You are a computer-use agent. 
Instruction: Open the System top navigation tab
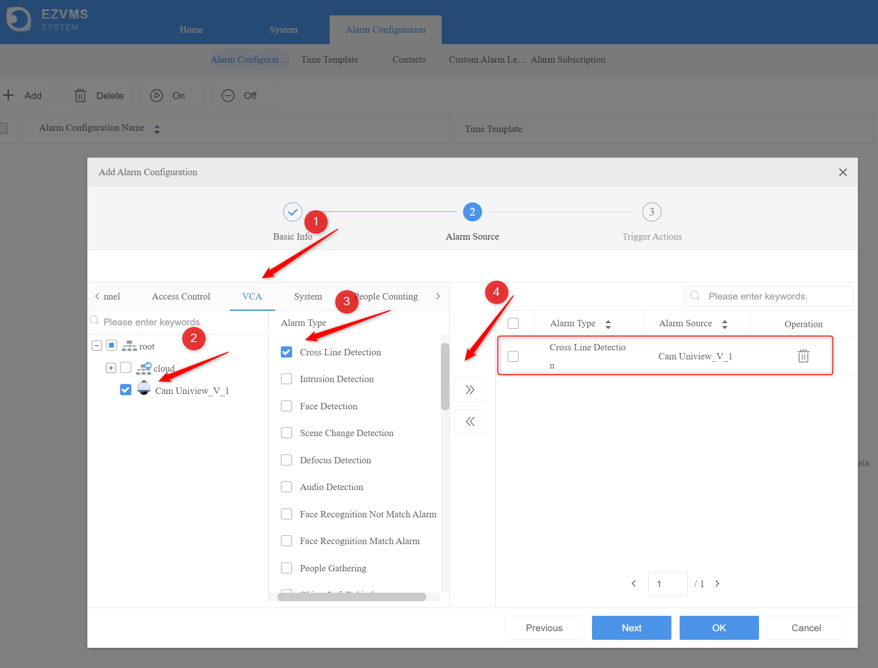(283, 29)
